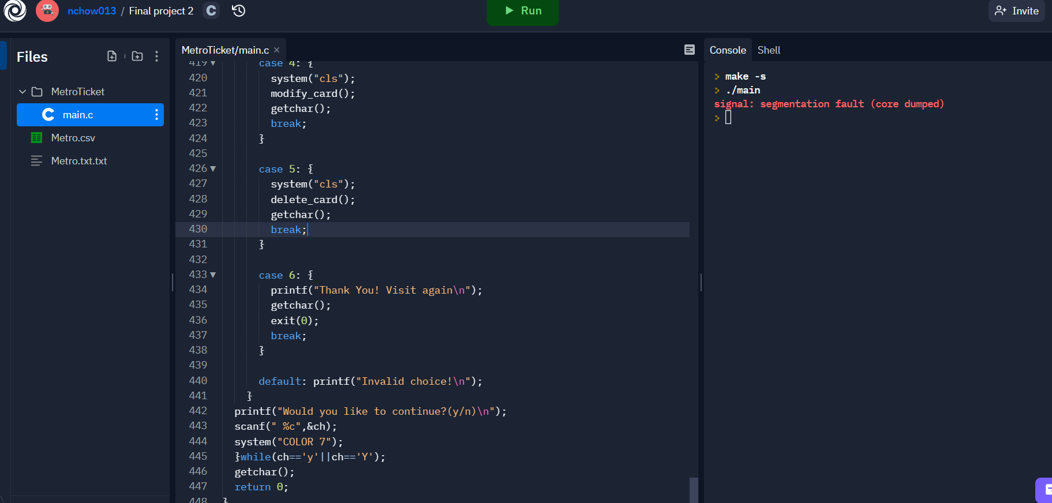The image size is (1052, 503).
Task: Click the "Would you like to continue?" printf line
Action: (370, 411)
